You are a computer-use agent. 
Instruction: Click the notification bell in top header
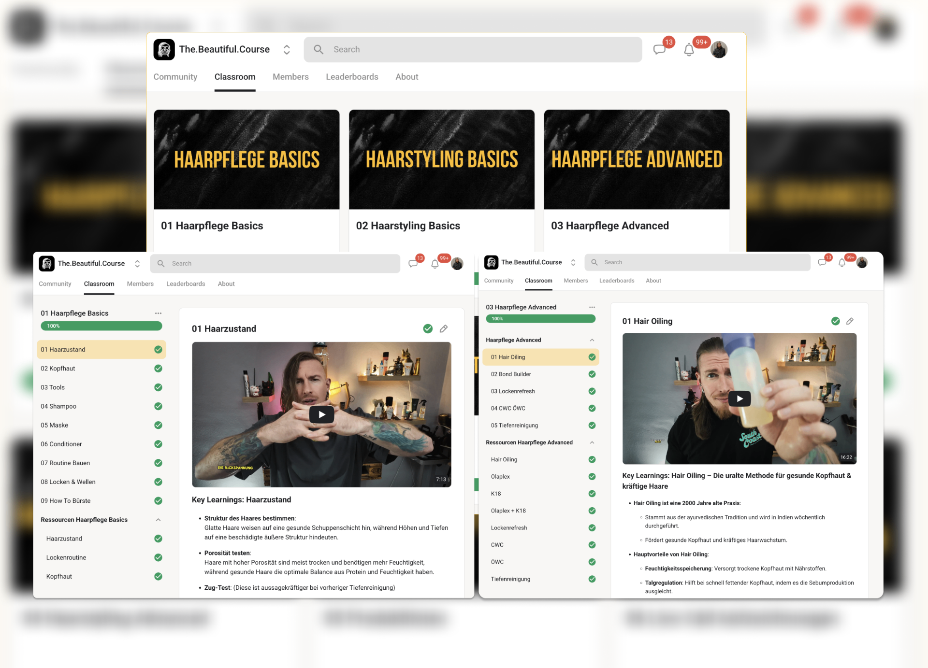pos(689,50)
